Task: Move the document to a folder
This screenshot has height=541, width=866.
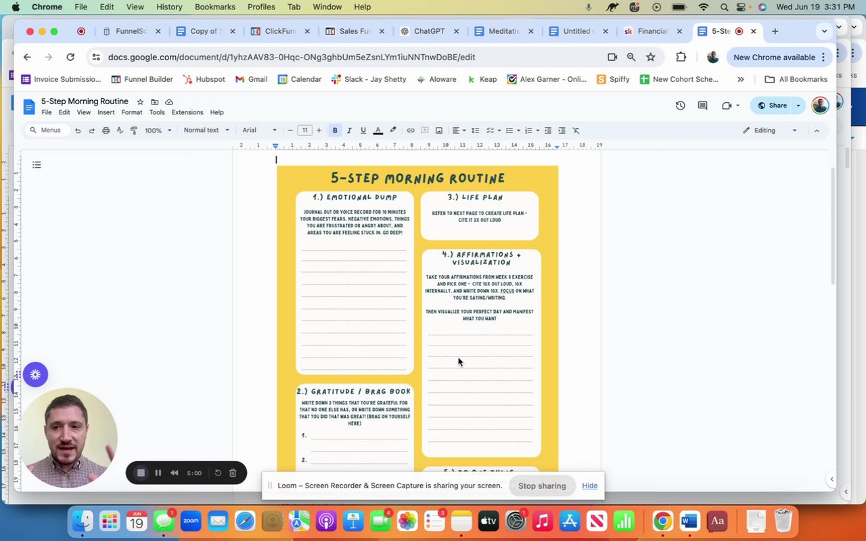Action: coord(155,102)
